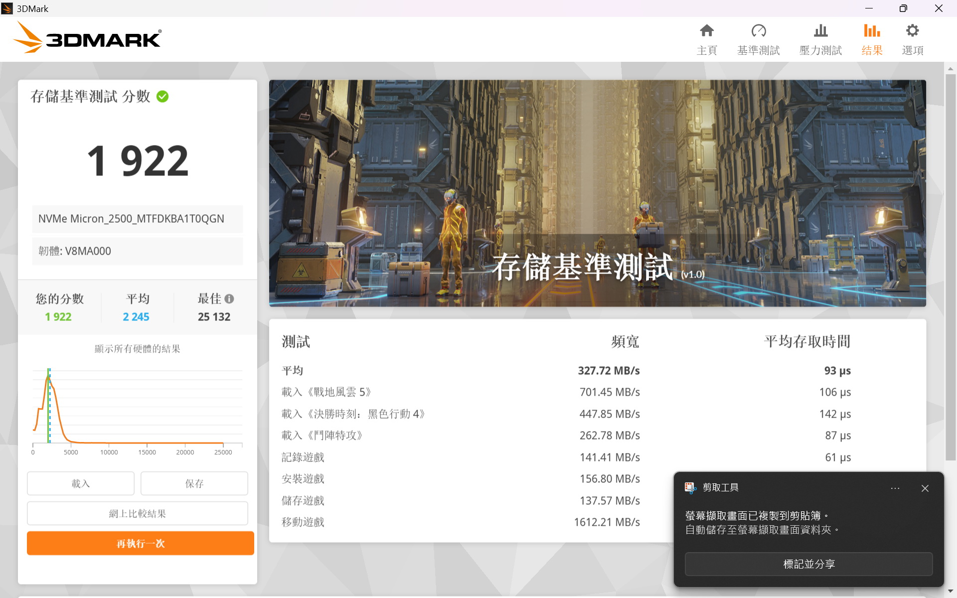Image resolution: width=957 pixels, height=598 pixels.
Task: Click the 儲存遊戲 row label
Action: tap(303, 501)
